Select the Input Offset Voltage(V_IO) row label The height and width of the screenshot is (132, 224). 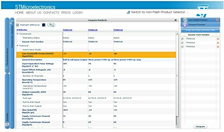tap(36, 71)
